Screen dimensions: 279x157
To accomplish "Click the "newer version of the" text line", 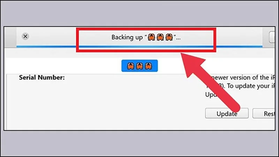I will pos(240,78).
